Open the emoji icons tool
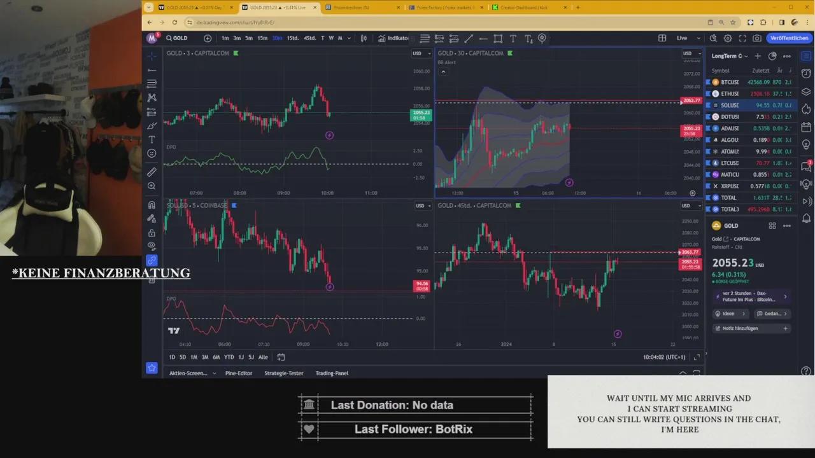This screenshot has width=815, height=458. [152, 153]
